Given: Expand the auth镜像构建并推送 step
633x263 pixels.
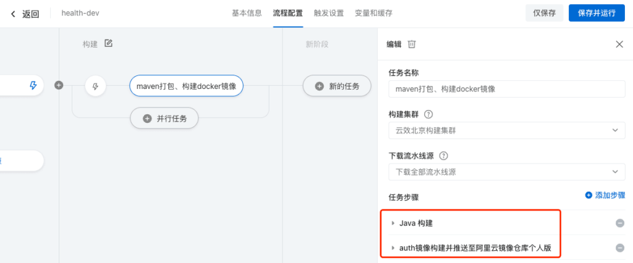Looking at the screenshot, I should click(x=393, y=248).
